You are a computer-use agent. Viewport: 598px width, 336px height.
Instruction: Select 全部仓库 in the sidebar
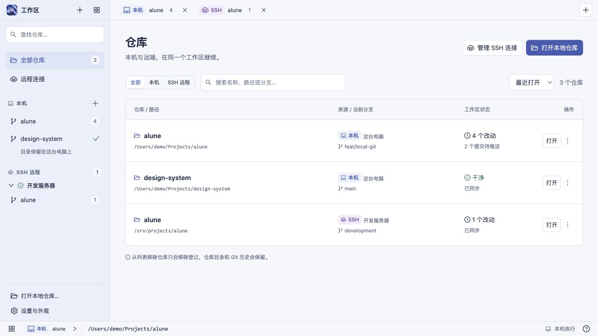click(55, 60)
